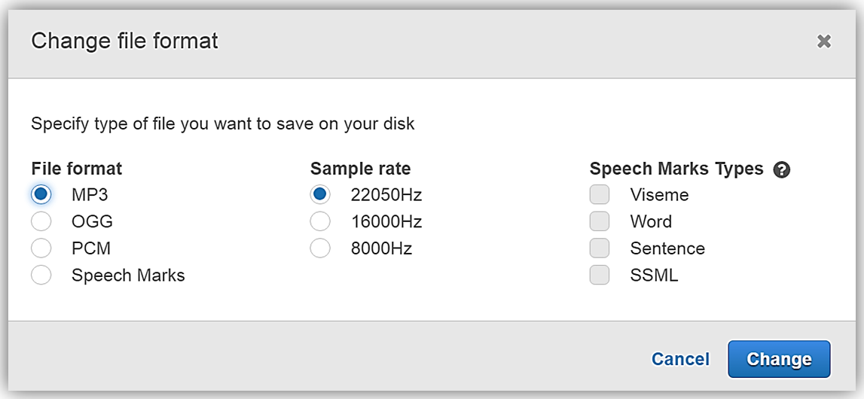864x399 pixels.
Task: Select the PCM file format option
Action: pos(41,248)
